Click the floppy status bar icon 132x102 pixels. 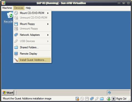click(87, 99)
